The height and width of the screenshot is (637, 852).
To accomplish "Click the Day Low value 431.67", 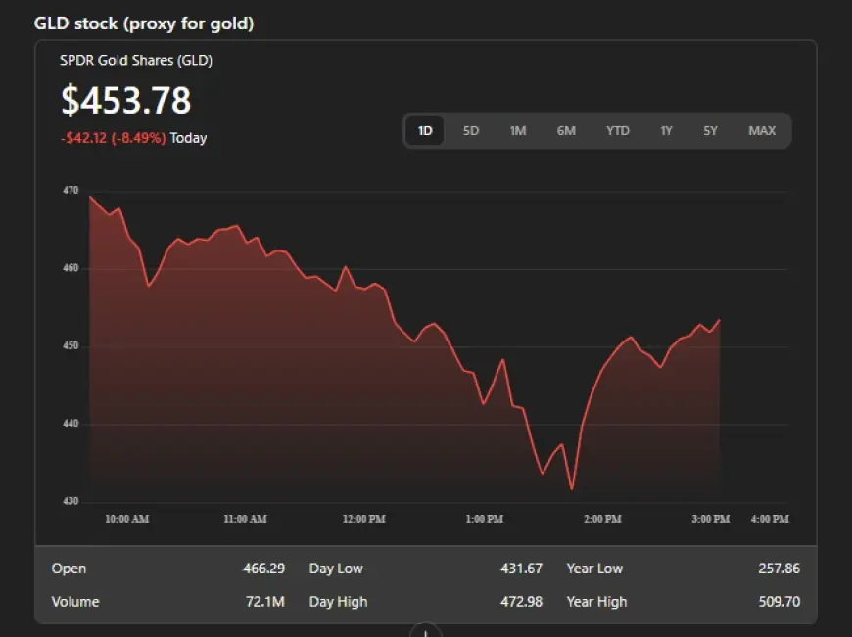I will click(x=521, y=569).
